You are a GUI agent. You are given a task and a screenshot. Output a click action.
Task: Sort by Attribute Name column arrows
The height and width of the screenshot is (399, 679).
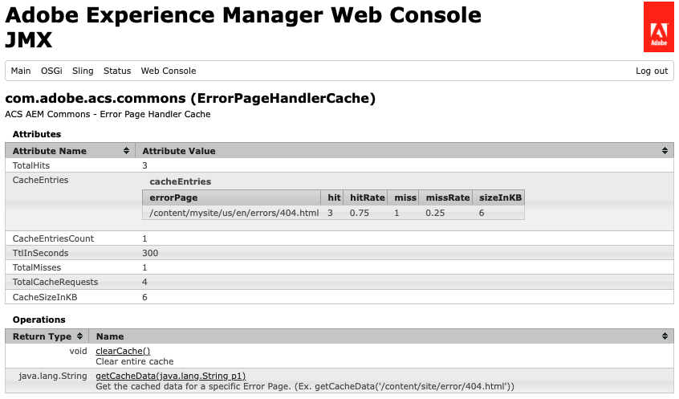(126, 150)
